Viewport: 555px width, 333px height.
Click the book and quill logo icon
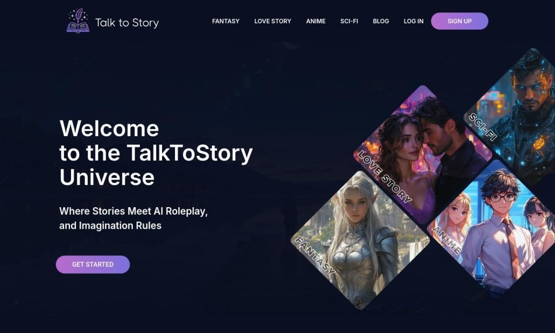pyautogui.click(x=78, y=21)
